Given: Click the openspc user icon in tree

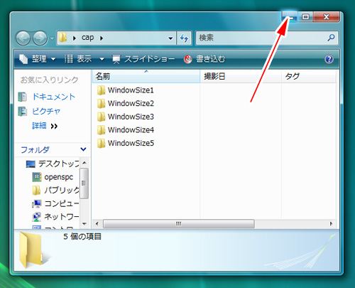Looking at the screenshot, I should pos(37,177).
